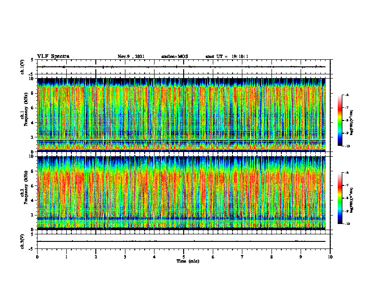Click time axis tick label "3"
This screenshot has height=288, width=372.
pyautogui.click(x=125, y=257)
